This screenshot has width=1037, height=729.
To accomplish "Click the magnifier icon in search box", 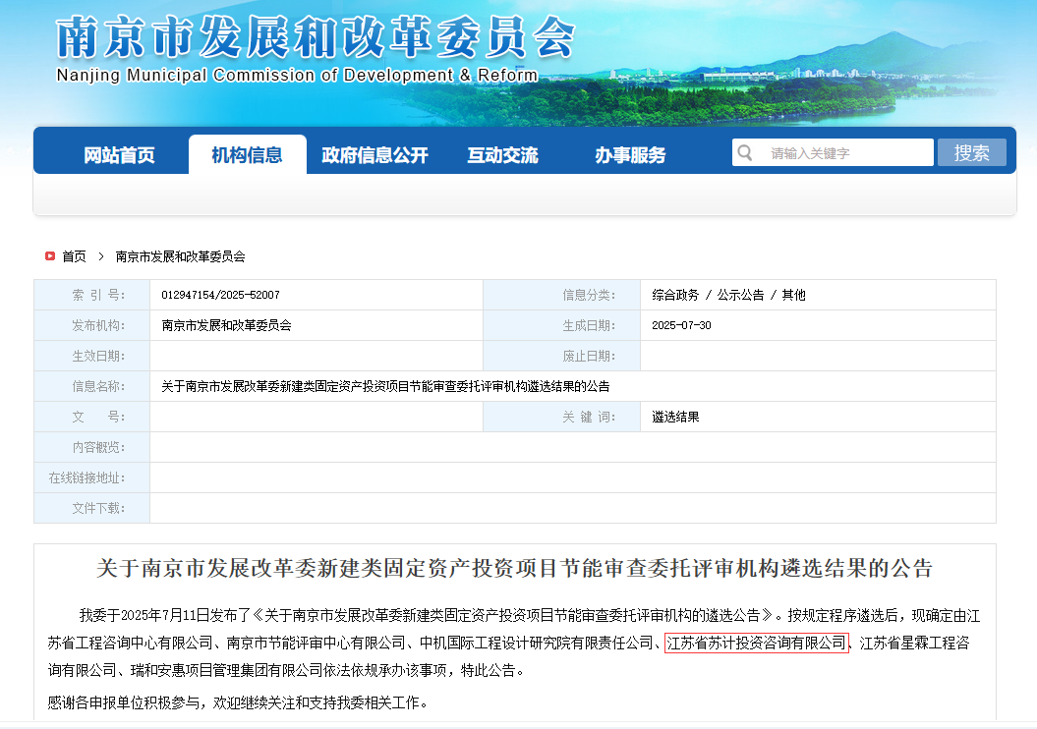I will (x=745, y=153).
